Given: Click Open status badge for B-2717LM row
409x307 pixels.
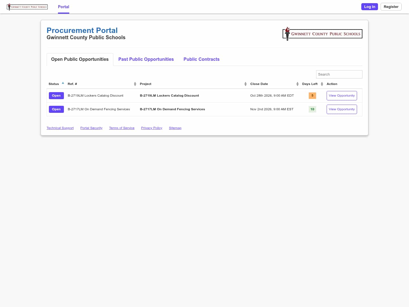Looking at the screenshot, I should [x=56, y=109].
